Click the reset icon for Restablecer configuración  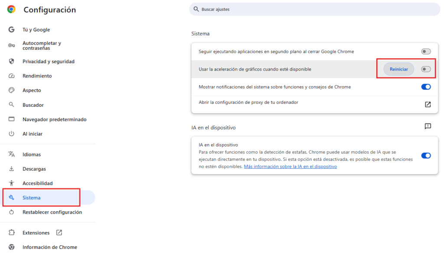(x=11, y=212)
